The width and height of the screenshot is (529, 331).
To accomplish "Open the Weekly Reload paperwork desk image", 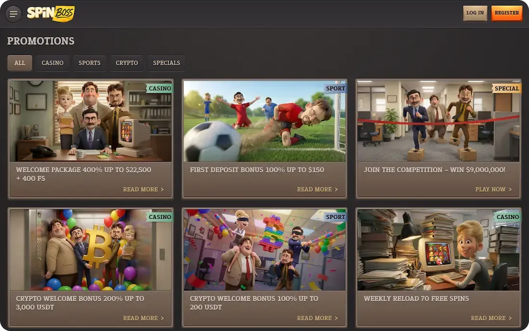I will 438,250.
